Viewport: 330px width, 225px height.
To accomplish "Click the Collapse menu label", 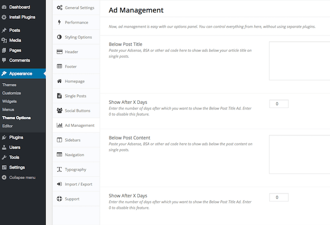I will (22, 177).
